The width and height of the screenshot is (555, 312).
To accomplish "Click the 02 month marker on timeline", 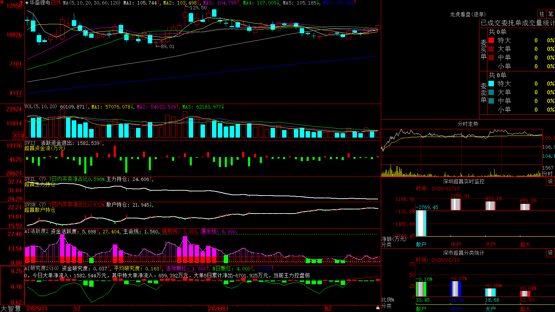I will (328, 309).
